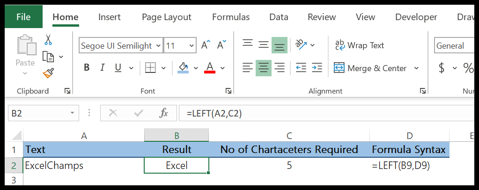Viewport: 479px width, 190px height.
Task: Open the font size dropdown
Action: [x=192, y=45]
